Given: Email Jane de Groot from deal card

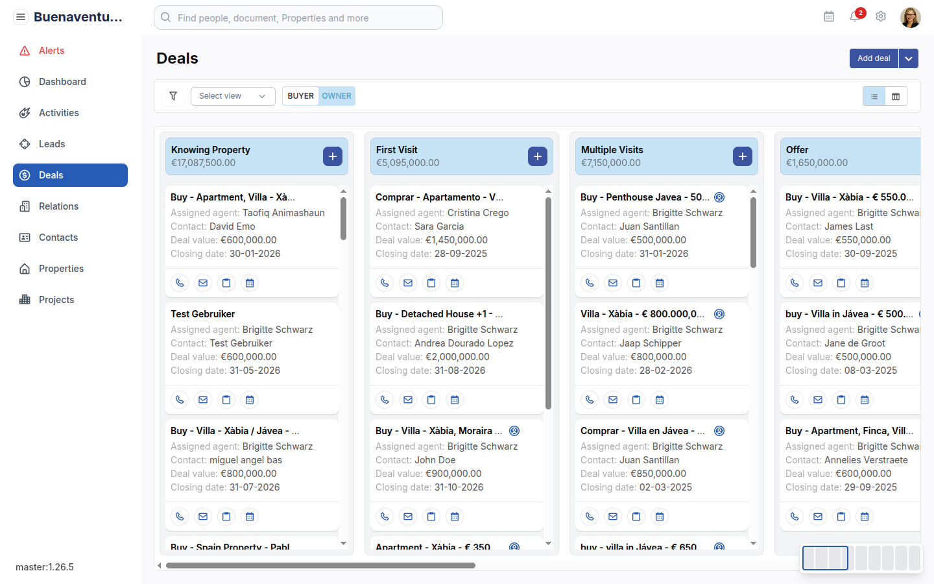Looking at the screenshot, I should tap(818, 400).
